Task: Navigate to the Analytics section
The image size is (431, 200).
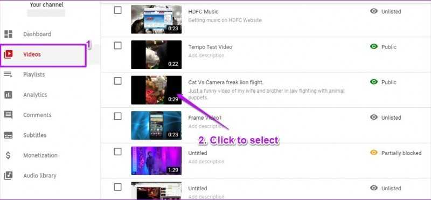Action: 35,95
